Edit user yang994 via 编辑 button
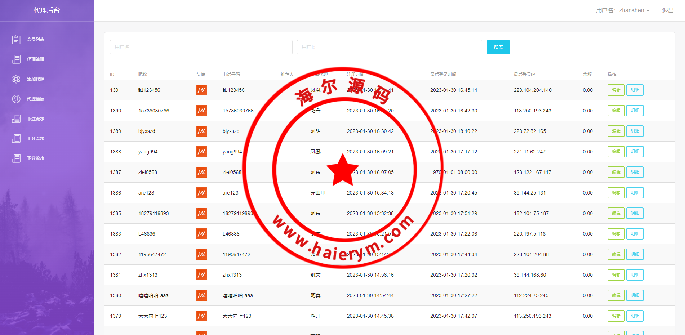This screenshot has height=335, width=685. click(616, 152)
